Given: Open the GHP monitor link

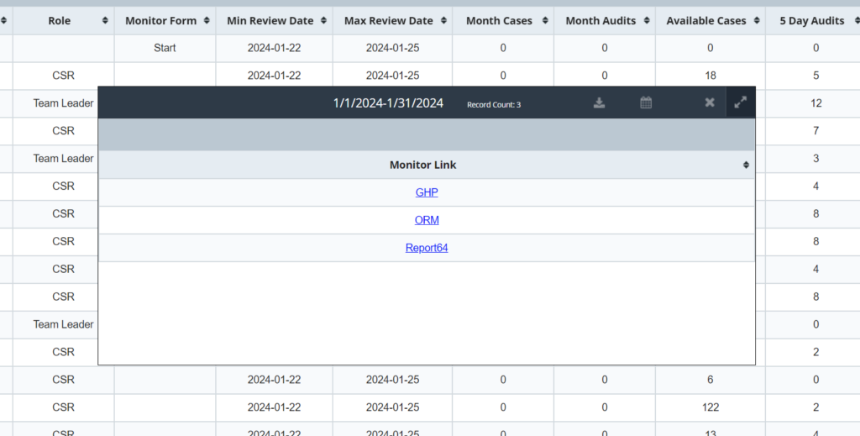Looking at the screenshot, I should (x=427, y=192).
